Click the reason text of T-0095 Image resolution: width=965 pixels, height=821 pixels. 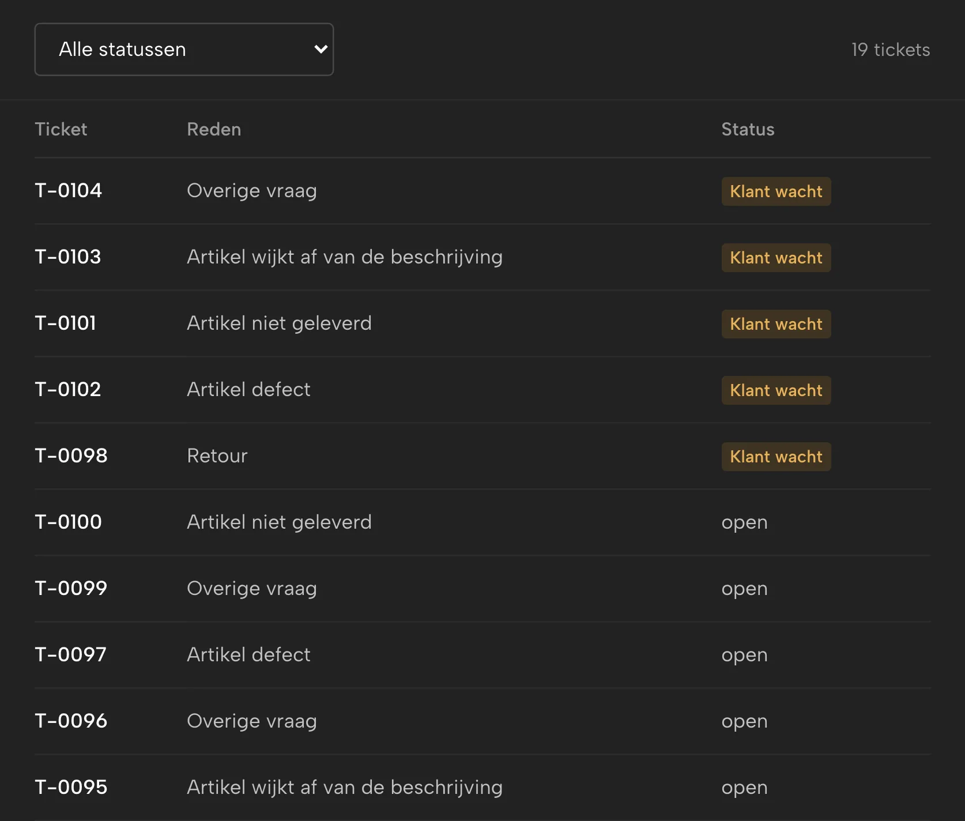tap(345, 788)
